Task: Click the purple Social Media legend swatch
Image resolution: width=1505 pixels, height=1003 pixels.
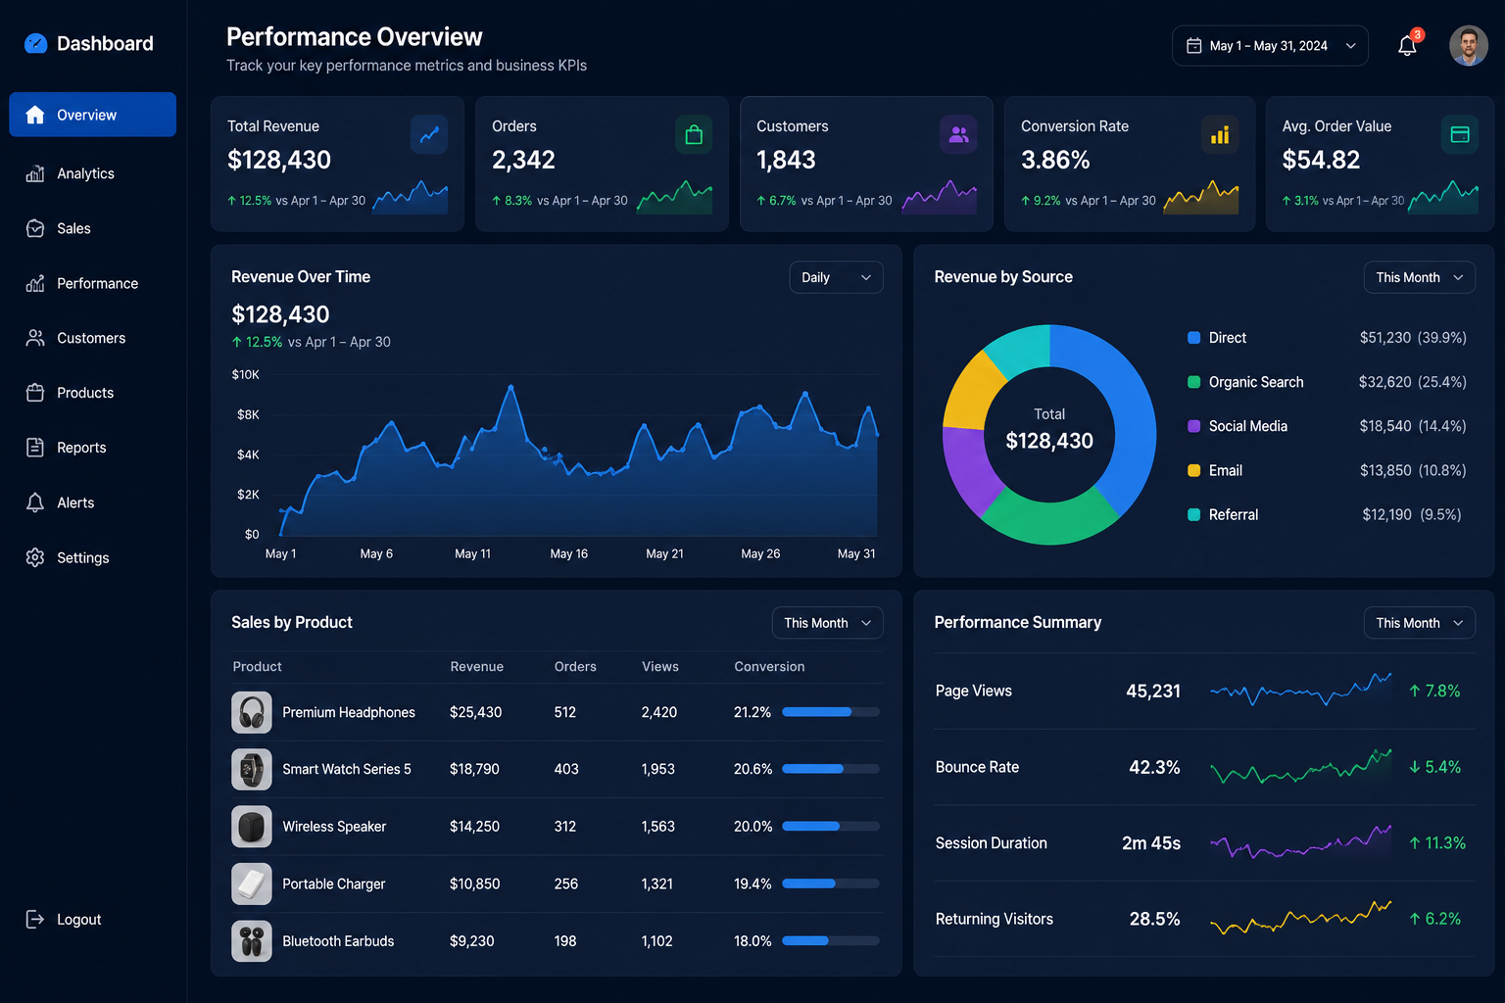Action: click(x=1194, y=426)
